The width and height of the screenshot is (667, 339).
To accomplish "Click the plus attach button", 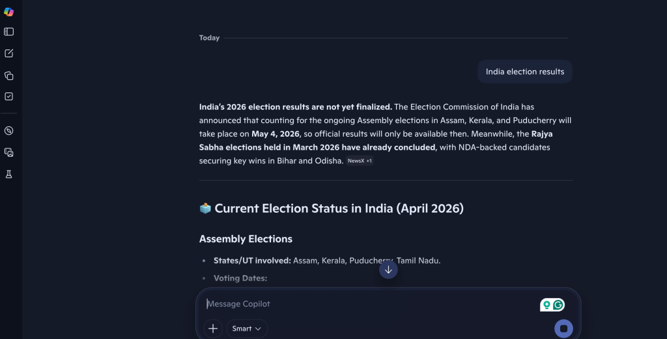I will coord(213,329).
